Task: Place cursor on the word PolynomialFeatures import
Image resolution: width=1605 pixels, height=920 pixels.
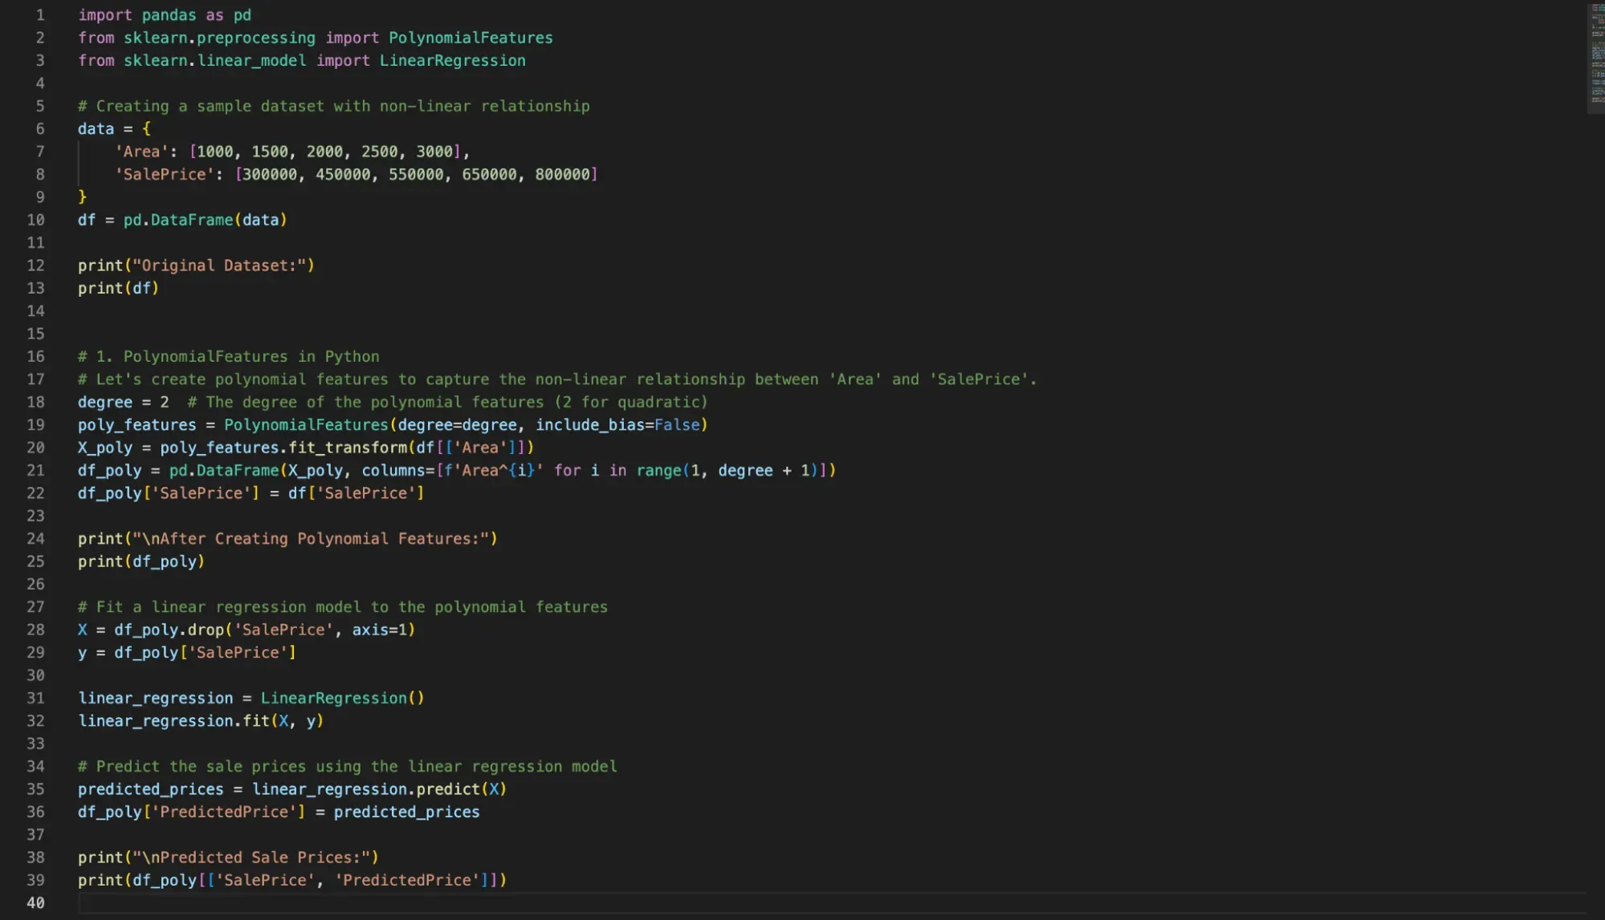Action: (x=471, y=37)
